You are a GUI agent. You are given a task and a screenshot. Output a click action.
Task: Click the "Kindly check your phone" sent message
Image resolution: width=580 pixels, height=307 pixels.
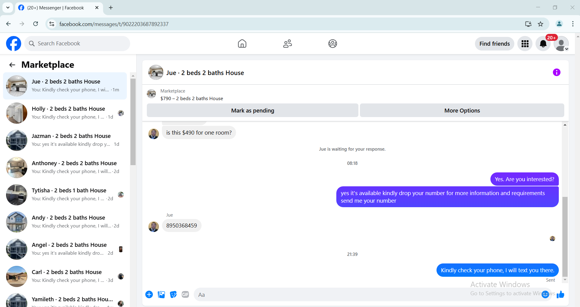pos(497,270)
